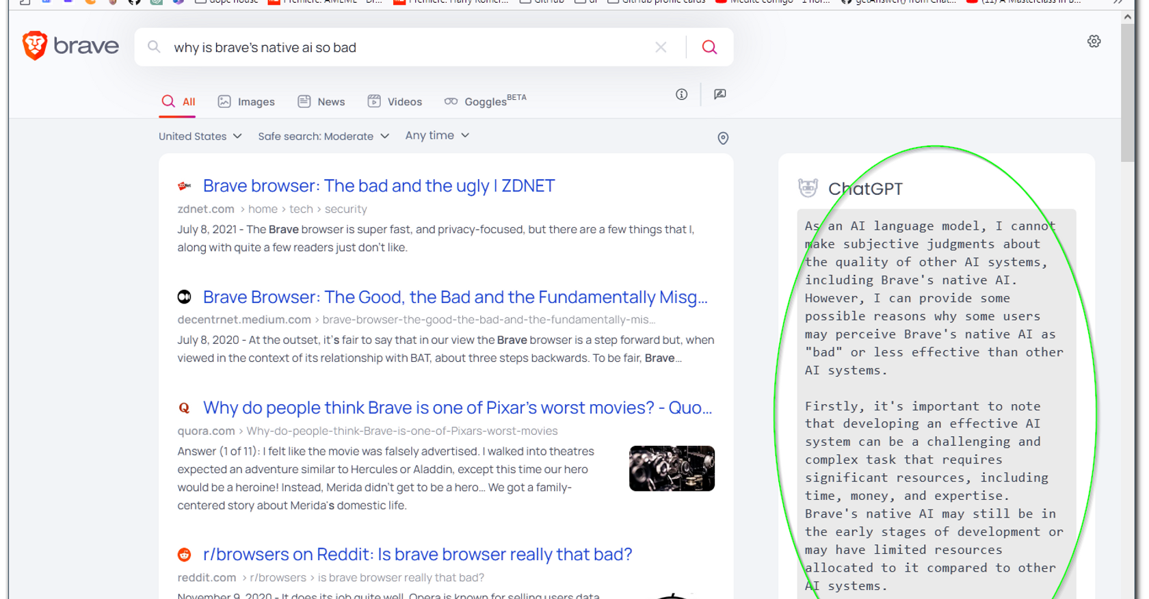The height and width of the screenshot is (599, 1149).
Task: Open 'Brave Browser: The Good, the Bad' result
Action: 455,297
